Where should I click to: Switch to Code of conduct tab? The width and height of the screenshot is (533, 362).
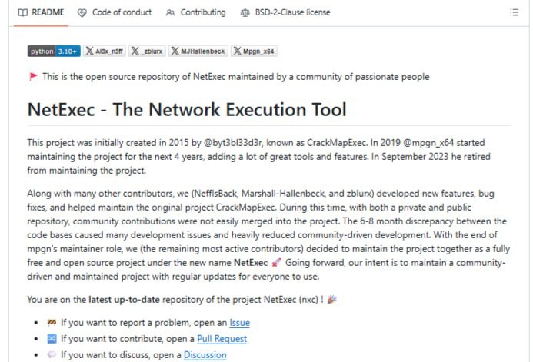point(115,12)
